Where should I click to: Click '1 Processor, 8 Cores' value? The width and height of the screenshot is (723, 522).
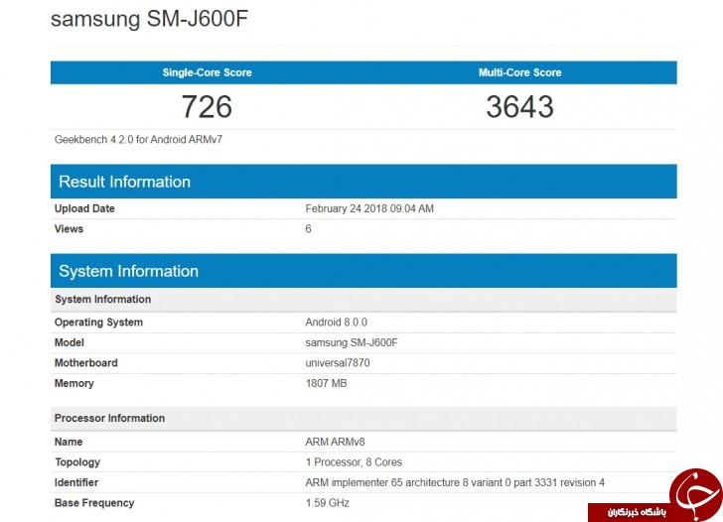point(354,462)
